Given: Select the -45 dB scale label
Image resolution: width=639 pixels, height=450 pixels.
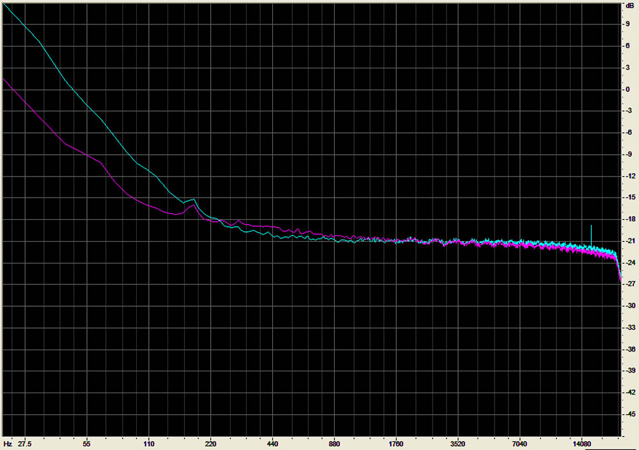Looking at the screenshot, I should [x=629, y=414].
